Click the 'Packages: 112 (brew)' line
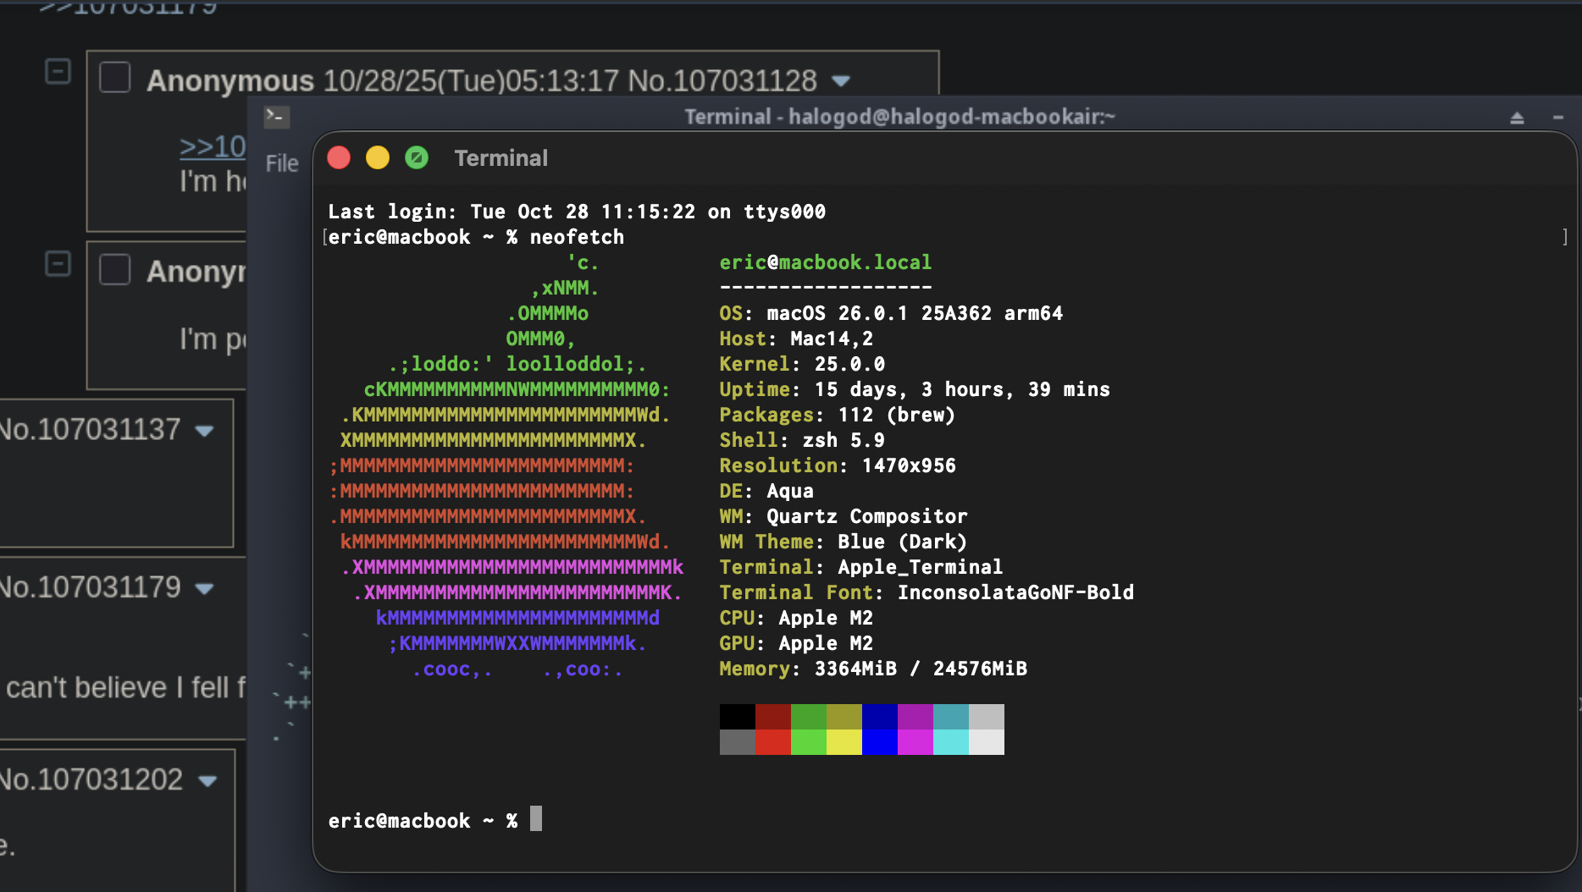 [x=838, y=415]
